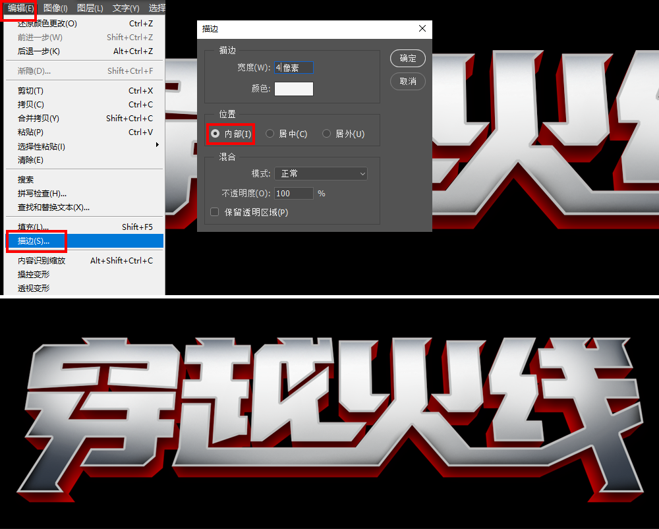Open the stroke 颜色 swatch picker
This screenshot has height=529, width=659.
(x=294, y=89)
